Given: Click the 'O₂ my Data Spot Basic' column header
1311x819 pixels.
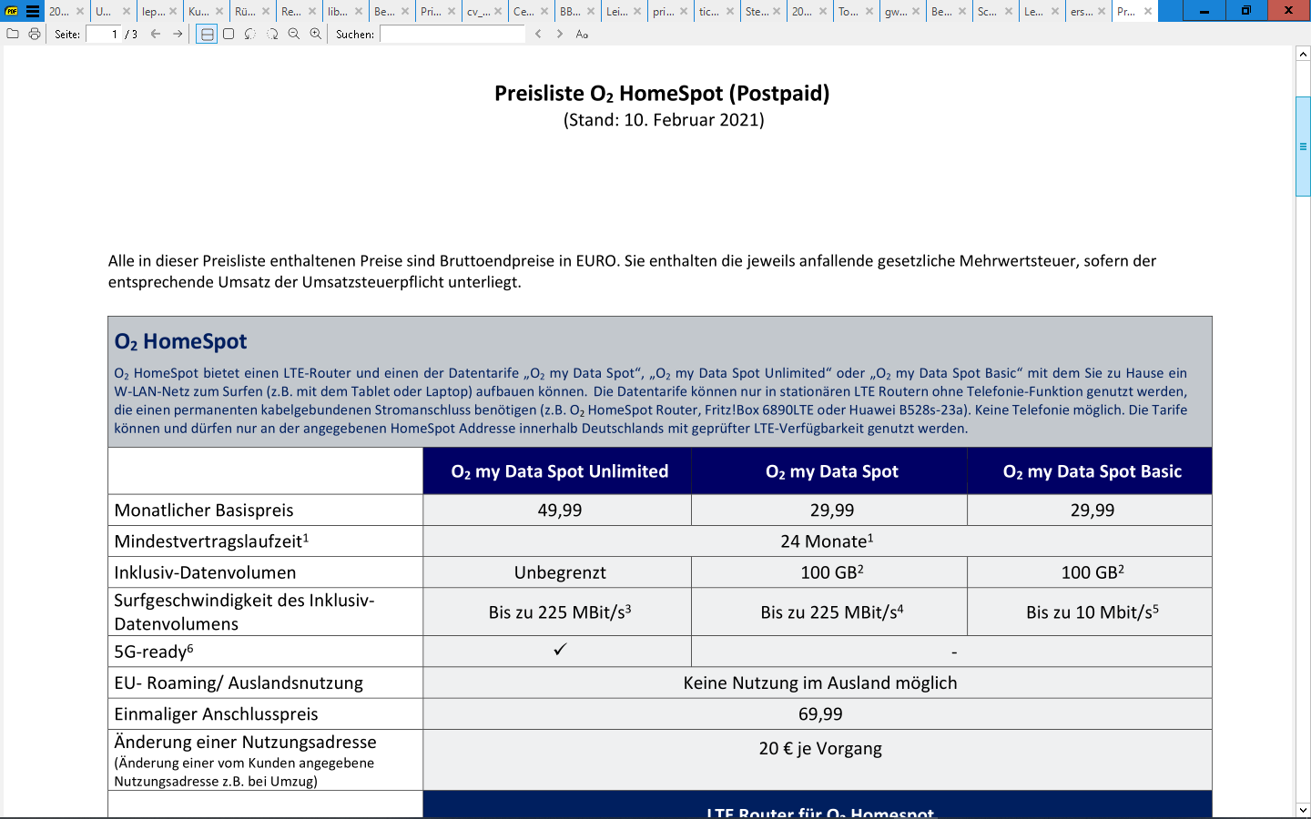Looking at the screenshot, I should click(x=1090, y=471).
